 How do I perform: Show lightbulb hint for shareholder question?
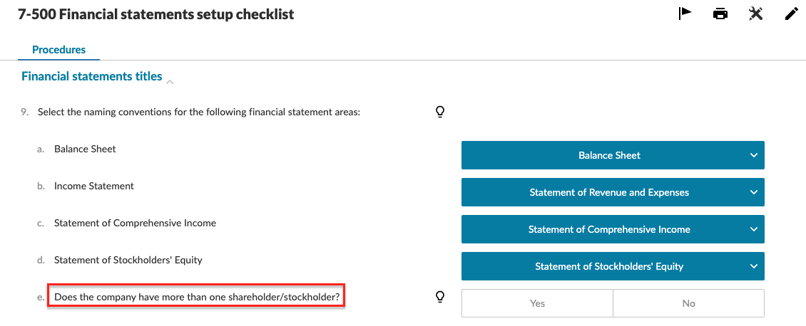click(x=440, y=297)
